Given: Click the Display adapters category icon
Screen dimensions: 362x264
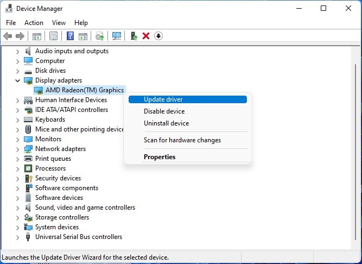Looking at the screenshot, I should [28, 80].
